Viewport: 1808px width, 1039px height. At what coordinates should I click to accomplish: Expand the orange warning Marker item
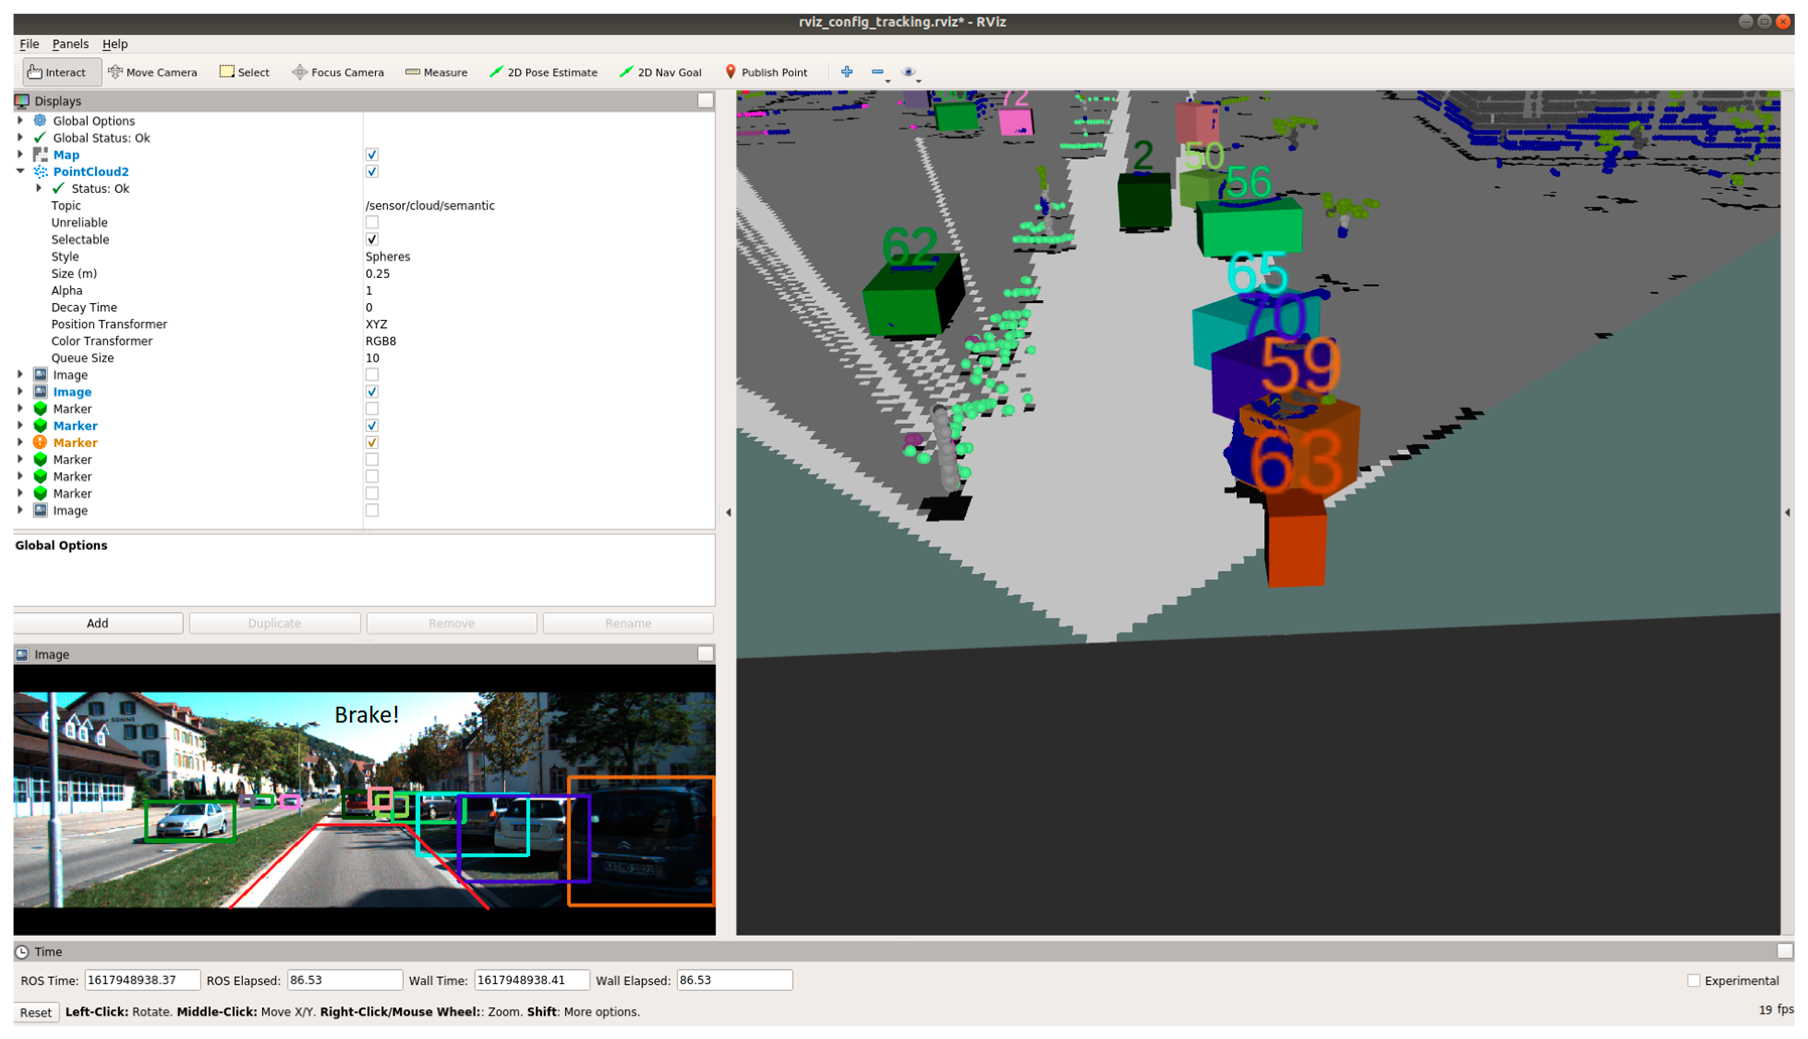coord(20,442)
